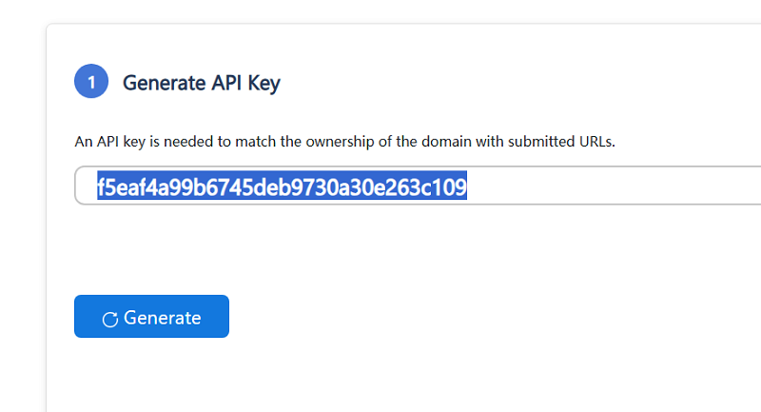Screen dimensions: 761x412
Task: Click the "An API key" description start
Action: pos(110,142)
